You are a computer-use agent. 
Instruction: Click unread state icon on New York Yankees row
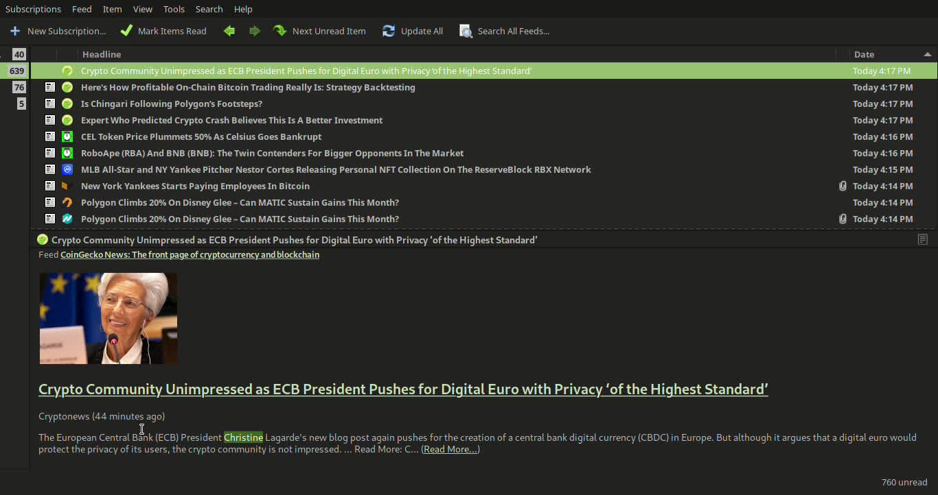[50, 186]
